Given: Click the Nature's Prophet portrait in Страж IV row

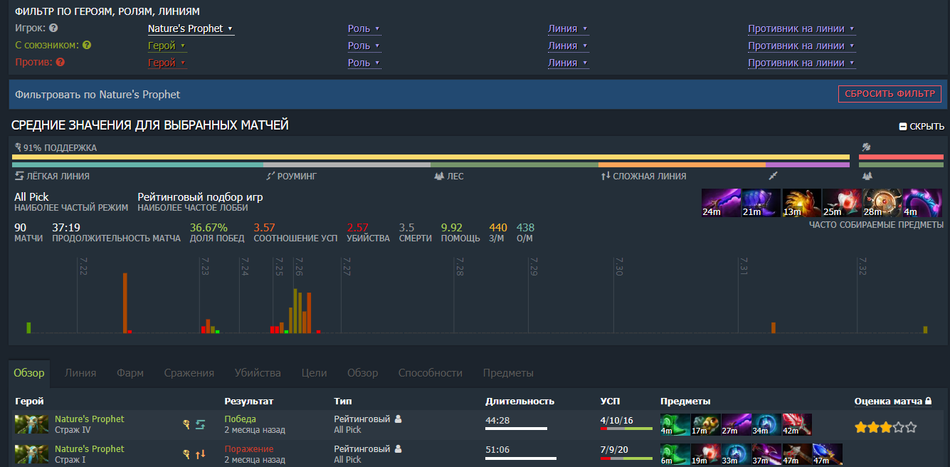Looking at the screenshot, I should [x=31, y=424].
